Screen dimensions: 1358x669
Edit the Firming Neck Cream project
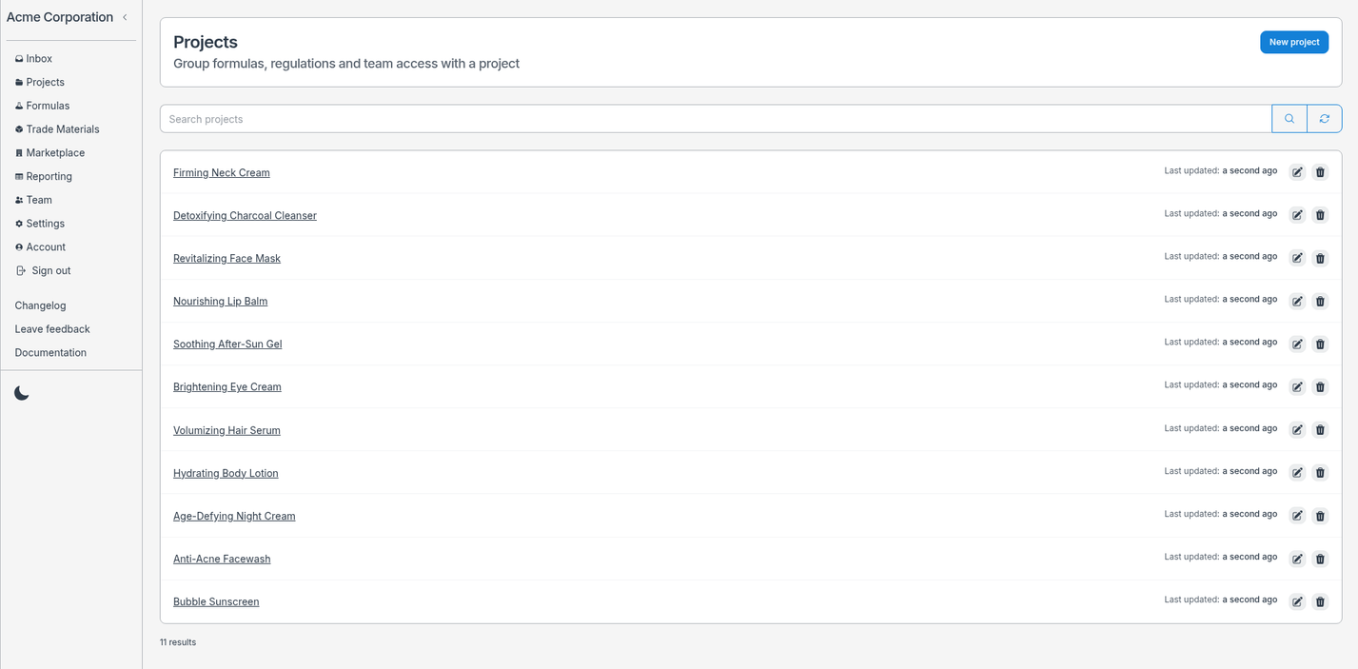click(1297, 172)
